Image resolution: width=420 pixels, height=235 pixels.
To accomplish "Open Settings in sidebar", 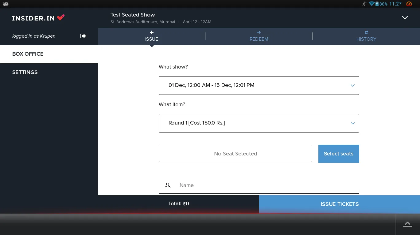I will [x=25, y=73].
